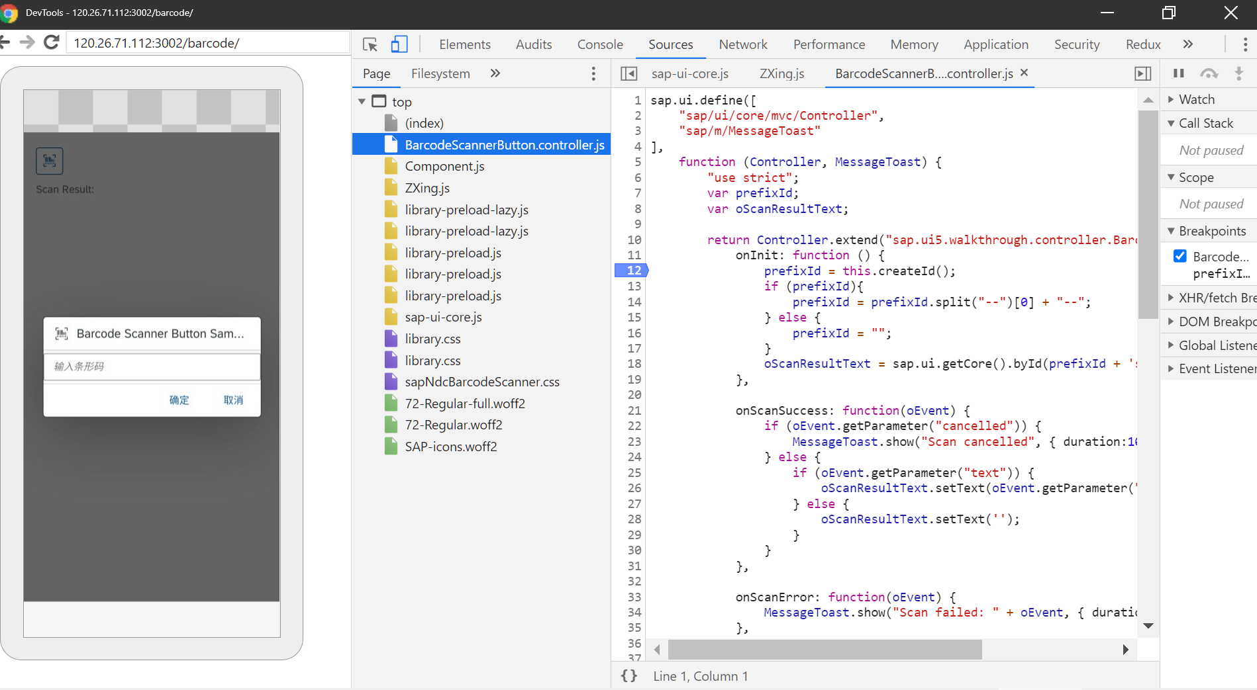Switch to the Network tab
This screenshot has height=690, width=1257.
coord(743,44)
